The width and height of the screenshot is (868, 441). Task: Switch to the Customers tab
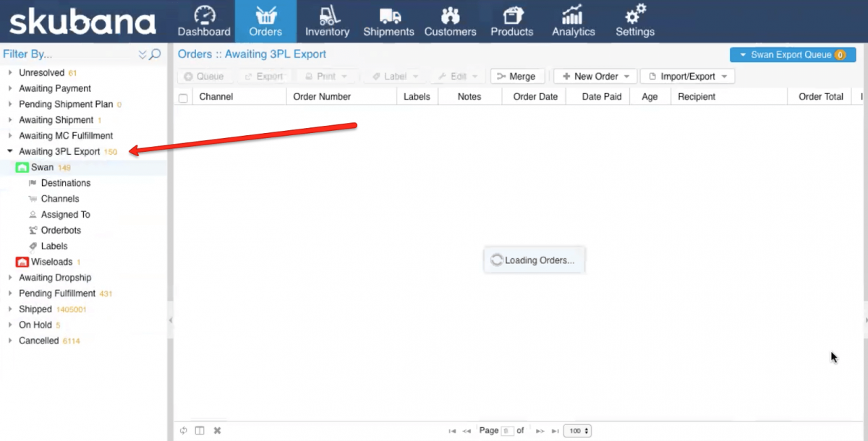pyautogui.click(x=451, y=21)
